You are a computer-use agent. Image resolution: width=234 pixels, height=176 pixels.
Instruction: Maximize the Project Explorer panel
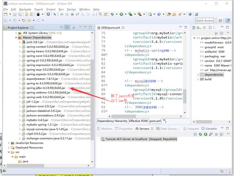[90, 27]
